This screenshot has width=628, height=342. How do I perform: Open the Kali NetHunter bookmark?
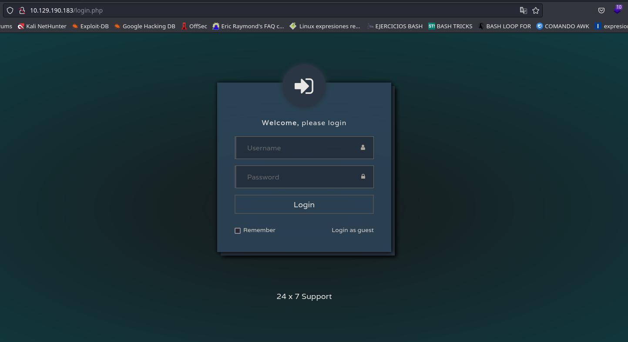pyautogui.click(x=42, y=26)
